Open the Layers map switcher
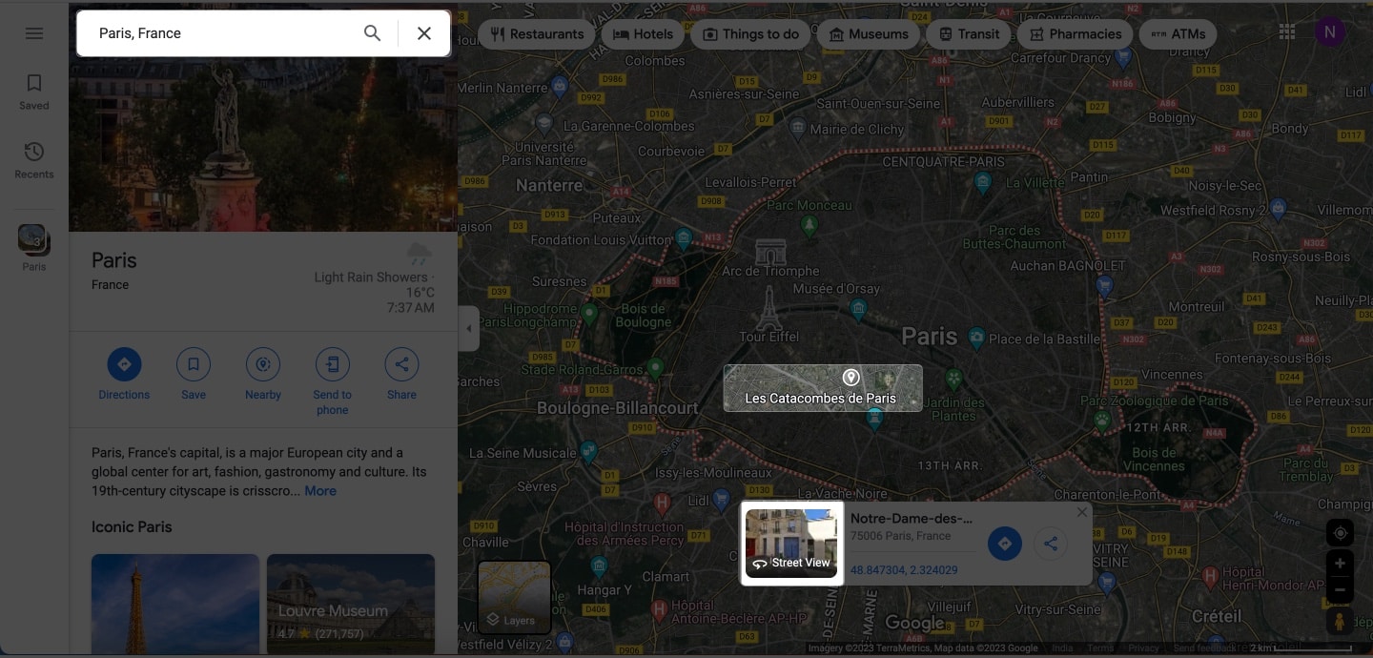This screenshot has height=658, width=1373. pyautogui.click(x=514, y=597)
